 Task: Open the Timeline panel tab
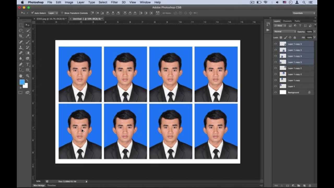tap(51, 185)
